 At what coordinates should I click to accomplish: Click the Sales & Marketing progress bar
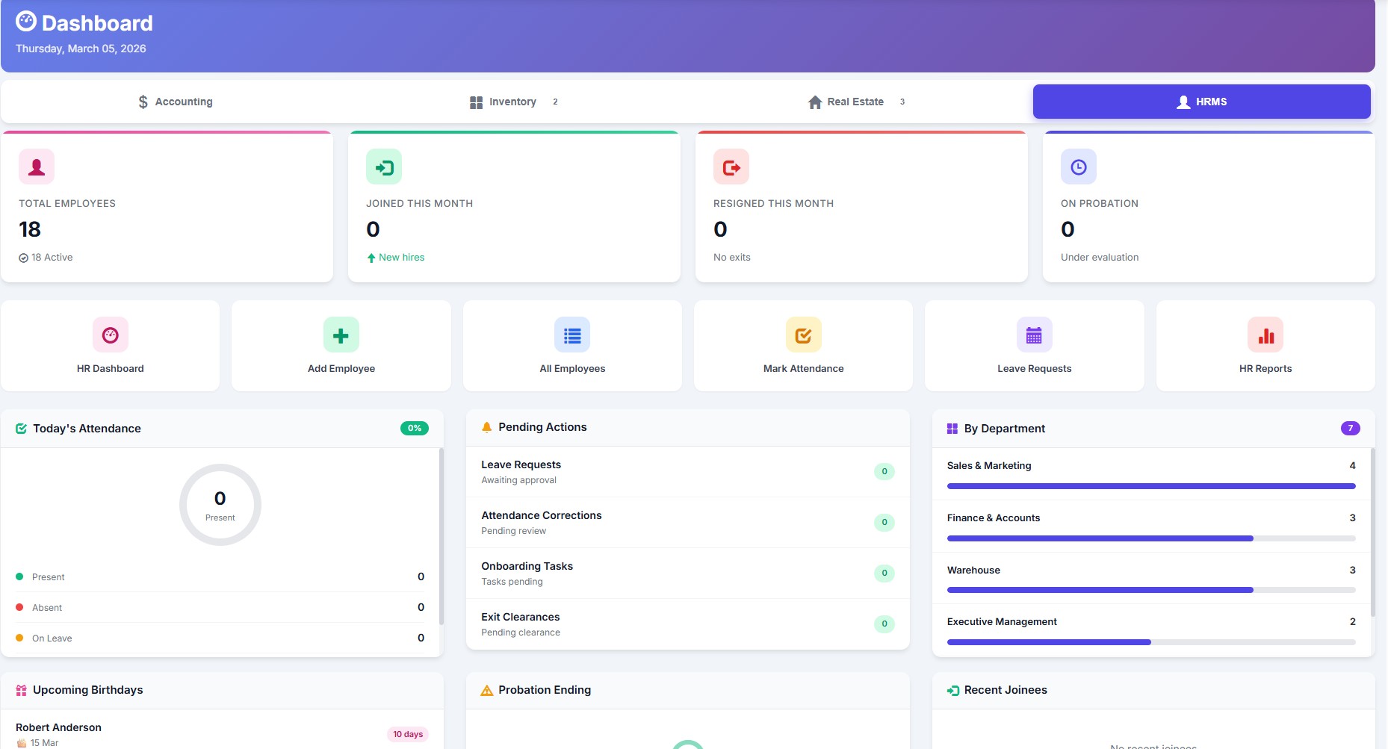(x=1150, y=485)
